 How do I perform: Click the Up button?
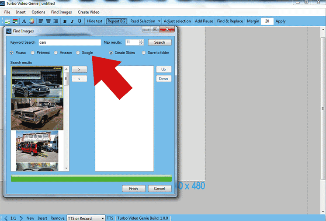pos(163,69)
